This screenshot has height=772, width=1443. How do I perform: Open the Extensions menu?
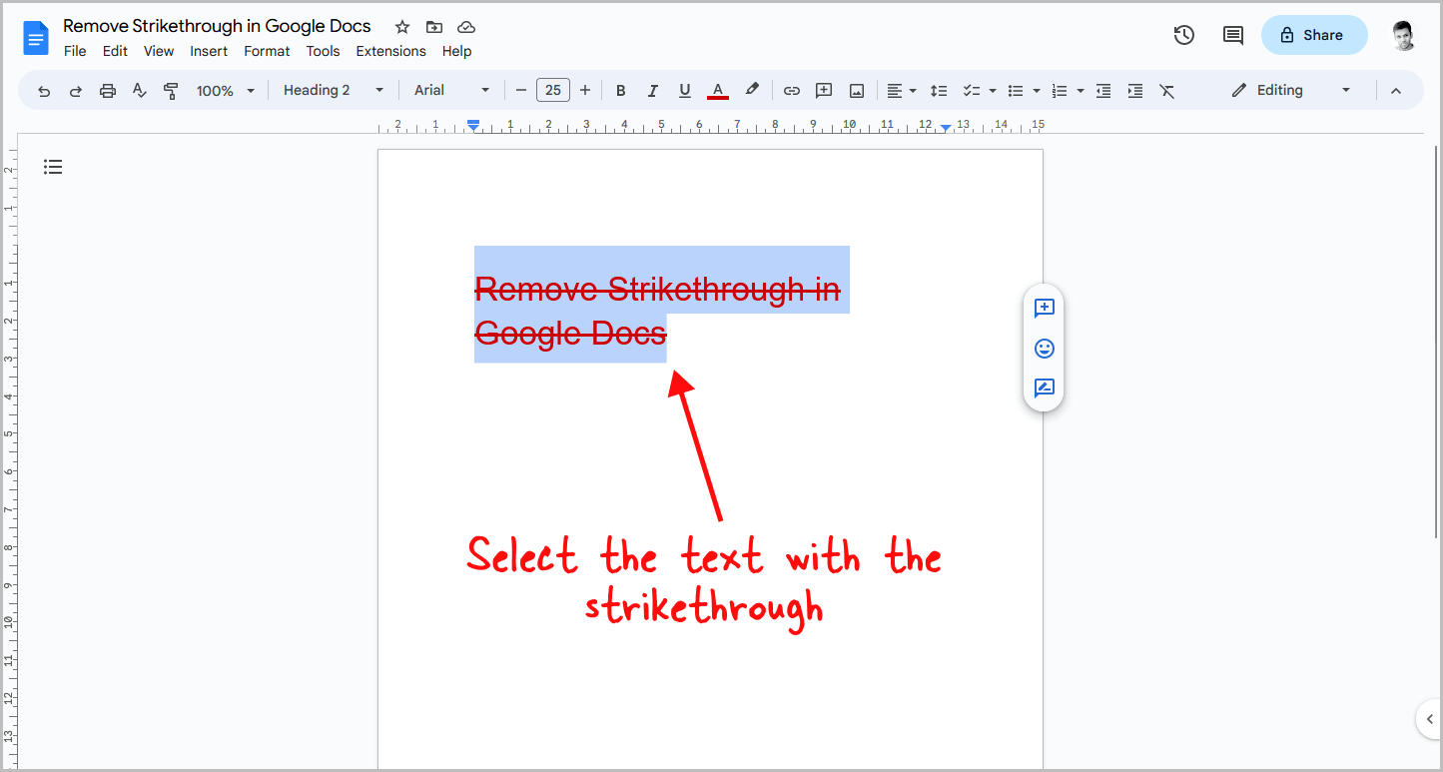[x=390, y=51]
